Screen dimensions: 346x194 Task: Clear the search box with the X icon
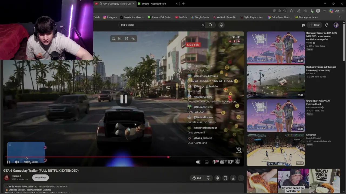click(202, 25)
